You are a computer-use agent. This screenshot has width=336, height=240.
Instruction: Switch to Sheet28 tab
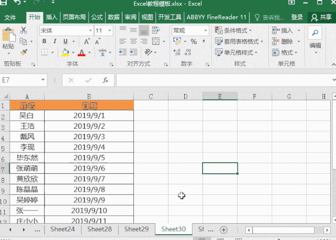tap(99, 229)
